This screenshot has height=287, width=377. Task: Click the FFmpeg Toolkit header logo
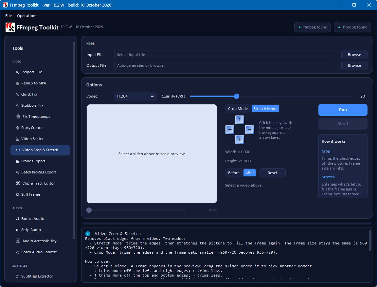(x=10, y=27)
